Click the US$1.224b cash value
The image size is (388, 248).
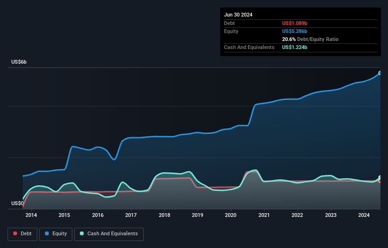pyautogui.click(x=294, y=47)
